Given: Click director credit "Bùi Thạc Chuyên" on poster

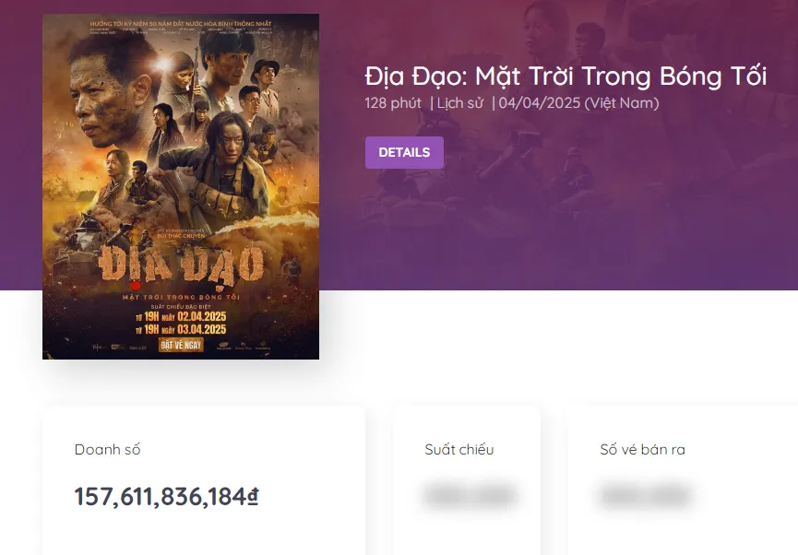Looking at the screenshot, I should coord(181,237).
